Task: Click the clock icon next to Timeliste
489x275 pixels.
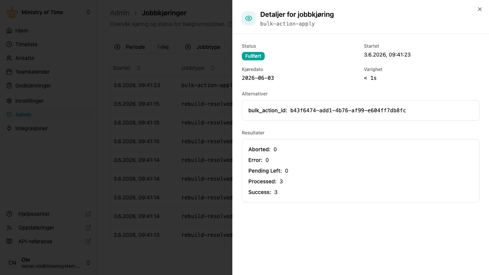Action: coord(9,44)
